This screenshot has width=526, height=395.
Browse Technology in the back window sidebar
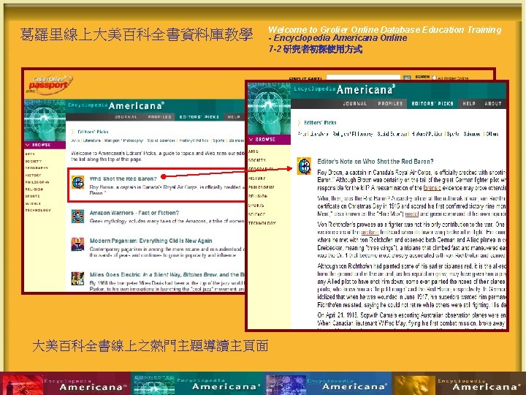tap(38, 210)
